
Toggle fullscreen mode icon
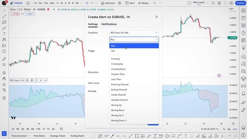pyautogui.click(x=225, y=3)
